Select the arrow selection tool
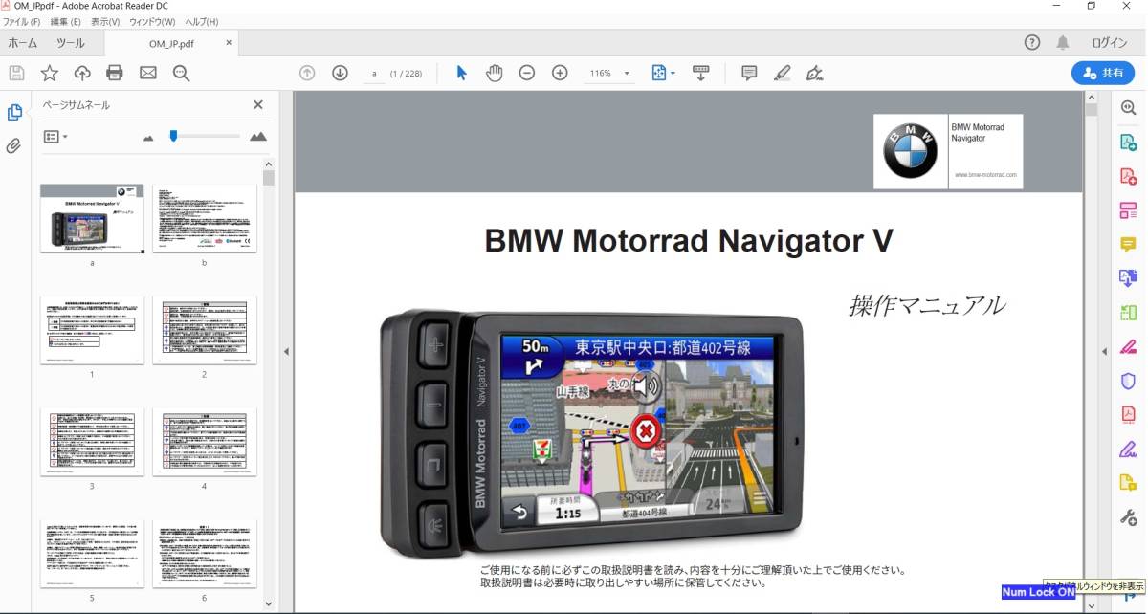 [461, 73]
